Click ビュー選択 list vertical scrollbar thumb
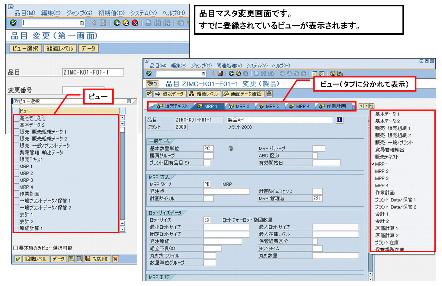This screenshot has height=286, width=442. point(122,130)
